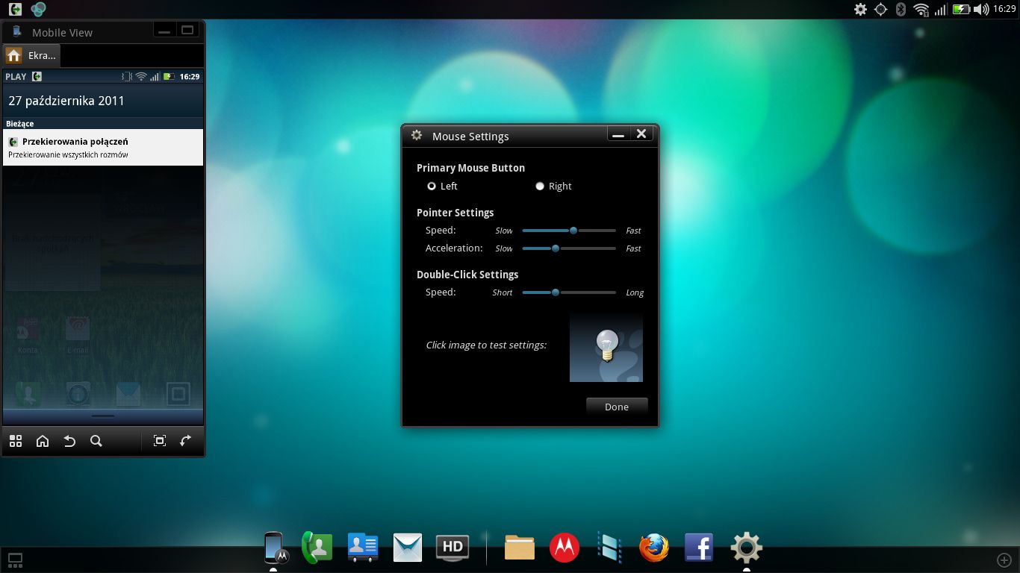Click the red Motorola logo icon
The height and width of the screenshot is (573, 1020).
565,548
